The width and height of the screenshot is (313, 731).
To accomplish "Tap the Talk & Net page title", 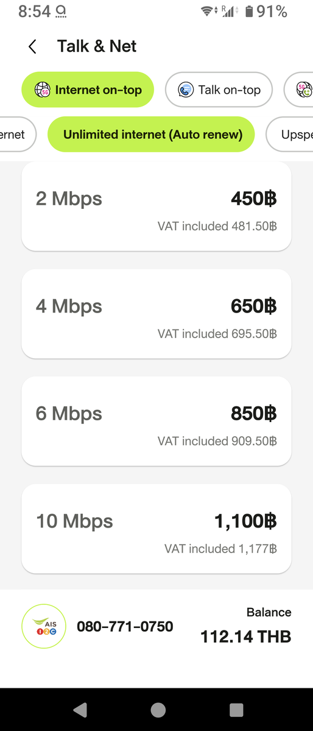I will click(x=97, y=46).
